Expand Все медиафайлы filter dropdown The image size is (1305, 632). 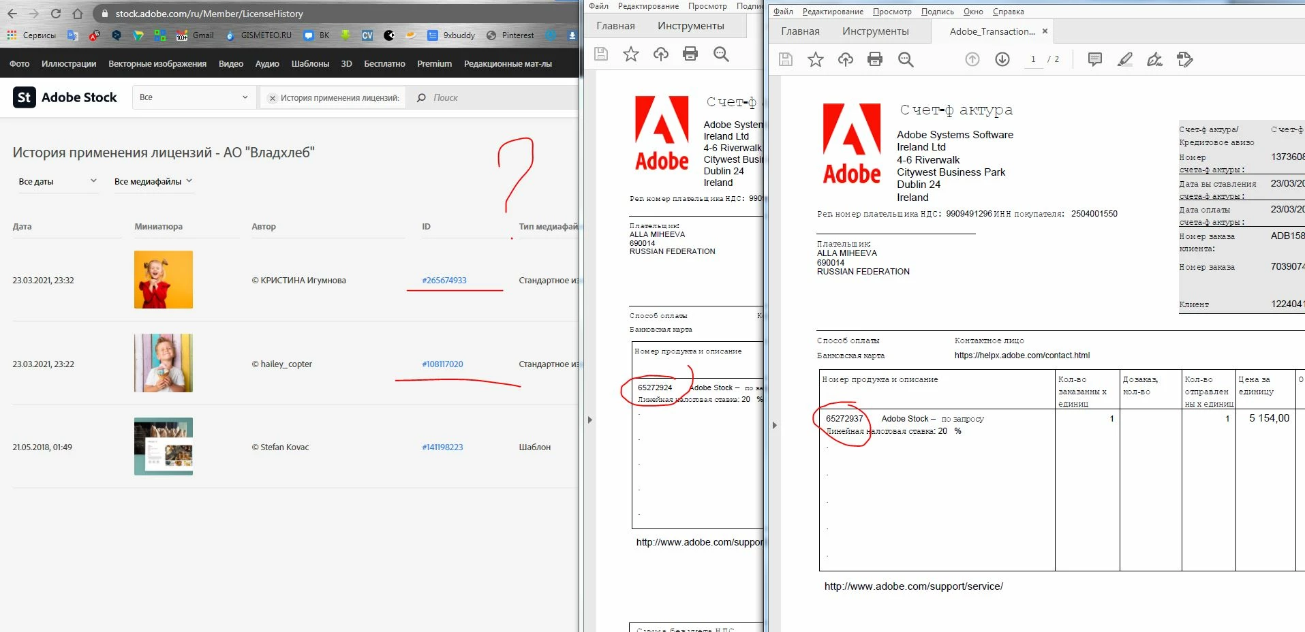point(153,181)
